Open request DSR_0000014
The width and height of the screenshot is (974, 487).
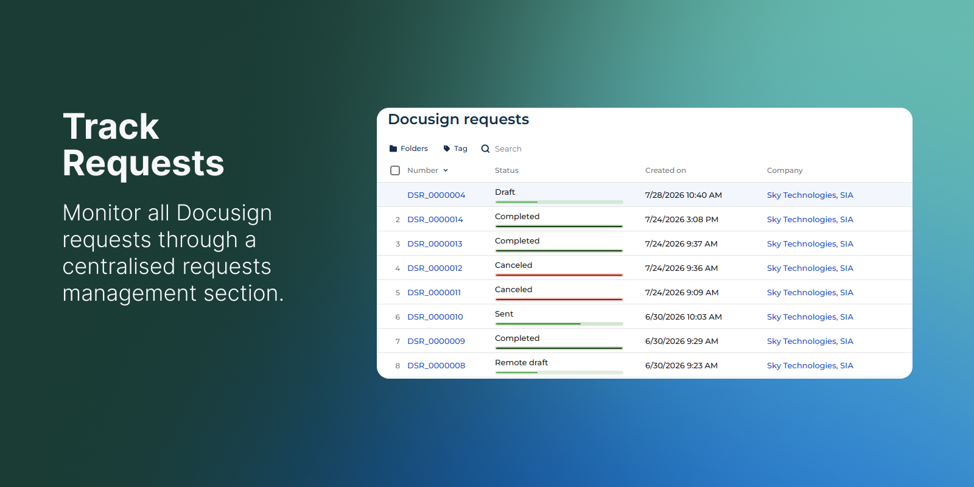[435, 220]
